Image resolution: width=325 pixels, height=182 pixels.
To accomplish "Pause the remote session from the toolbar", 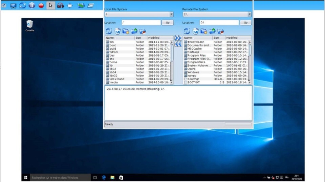I will tap(31, 5).
